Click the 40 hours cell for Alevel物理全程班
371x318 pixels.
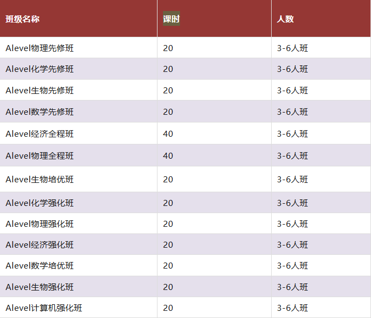[168, 156]
